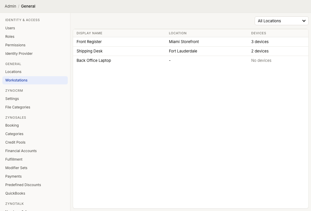Open Booking under ZynoSales
Image resolution: width=311 pixels, height=211 pixels.
click(x=35, y=125)
